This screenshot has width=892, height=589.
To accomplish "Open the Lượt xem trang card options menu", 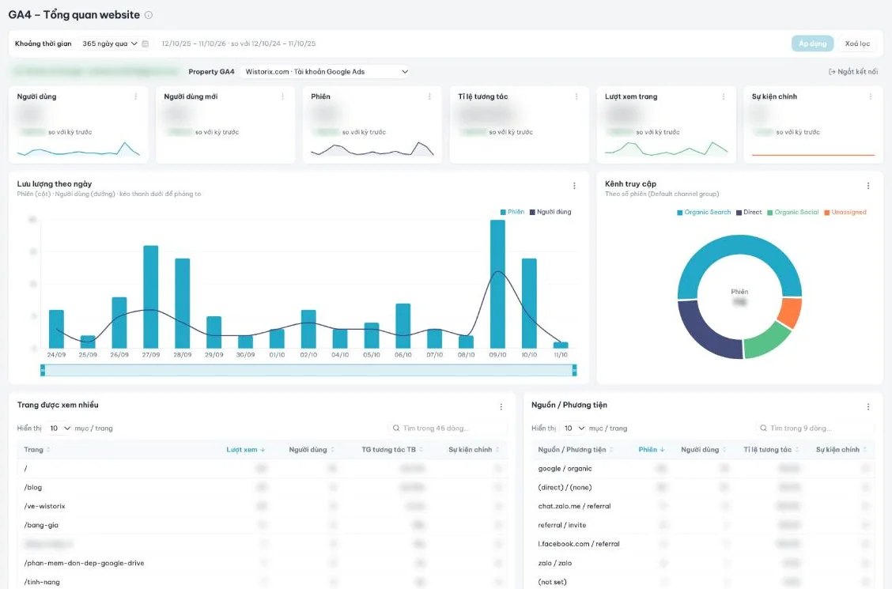I will (x=723, y=96).
